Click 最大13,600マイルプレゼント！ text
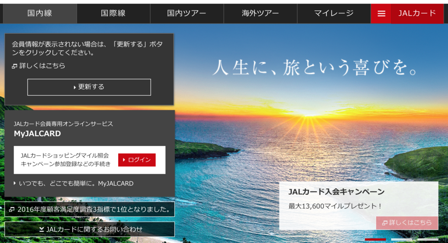The width and height of the screenshot is (448, 243). click(x=335, y=206)
